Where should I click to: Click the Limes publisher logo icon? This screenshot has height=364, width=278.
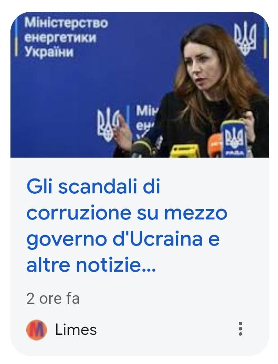click(37, 330)
